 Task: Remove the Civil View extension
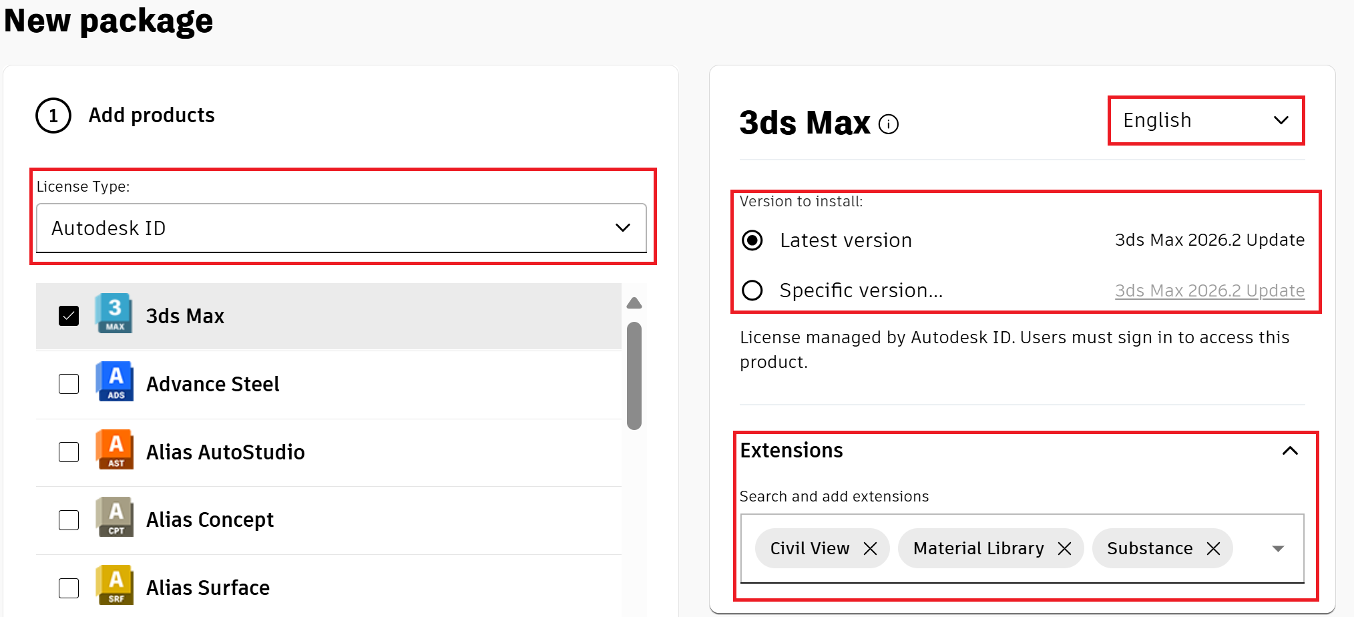(870, 548)
